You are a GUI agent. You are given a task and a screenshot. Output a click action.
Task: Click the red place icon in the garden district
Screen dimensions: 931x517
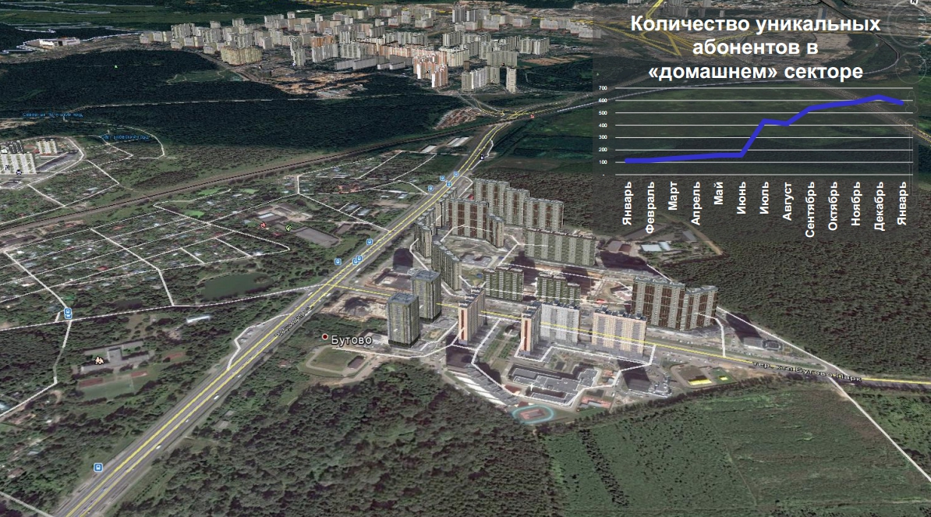pos(264,225)
